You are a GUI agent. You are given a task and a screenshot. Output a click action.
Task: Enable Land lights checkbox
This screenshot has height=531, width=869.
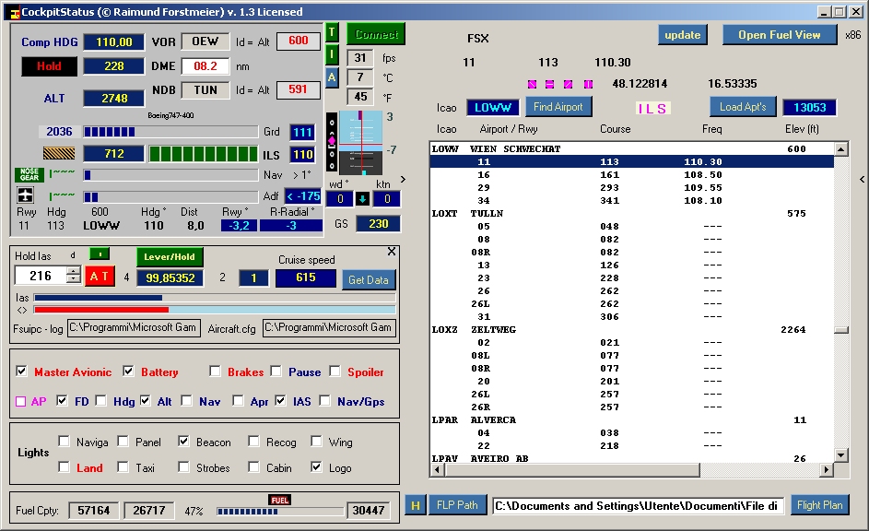click(x=65, y=466)
